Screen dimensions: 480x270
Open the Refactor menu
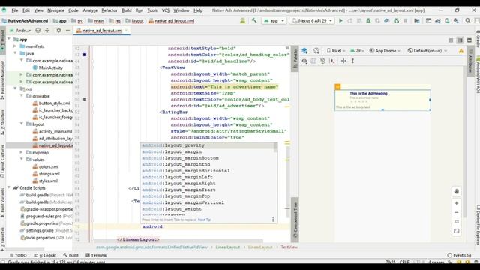(109, 10)
